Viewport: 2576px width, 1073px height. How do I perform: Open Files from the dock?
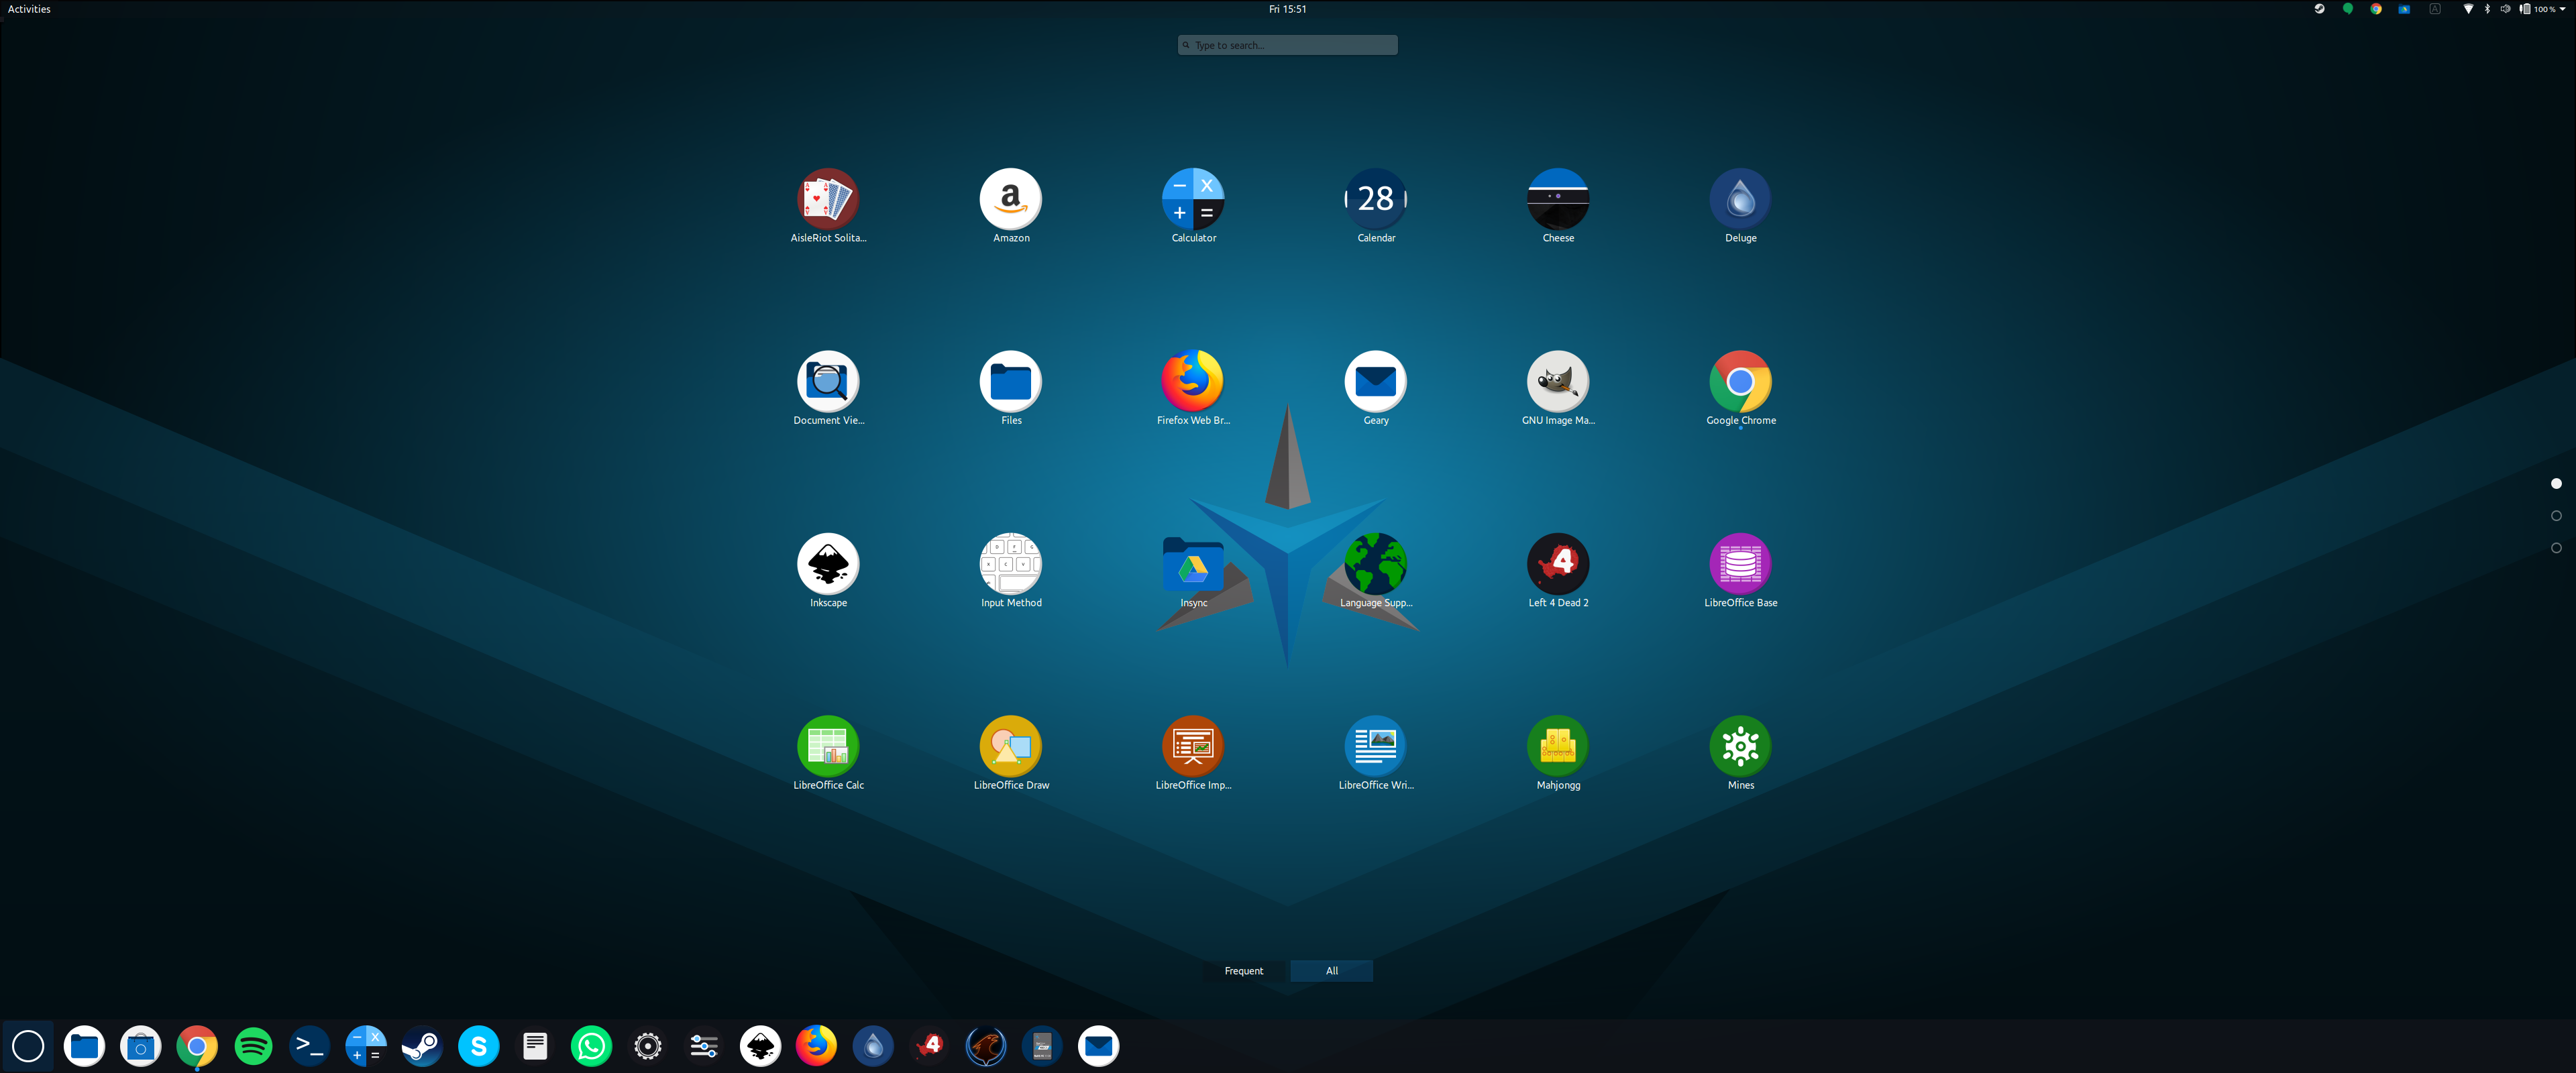tap(84, 1046)
